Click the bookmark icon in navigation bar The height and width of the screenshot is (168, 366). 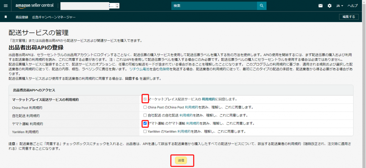(x=6, y=17)
